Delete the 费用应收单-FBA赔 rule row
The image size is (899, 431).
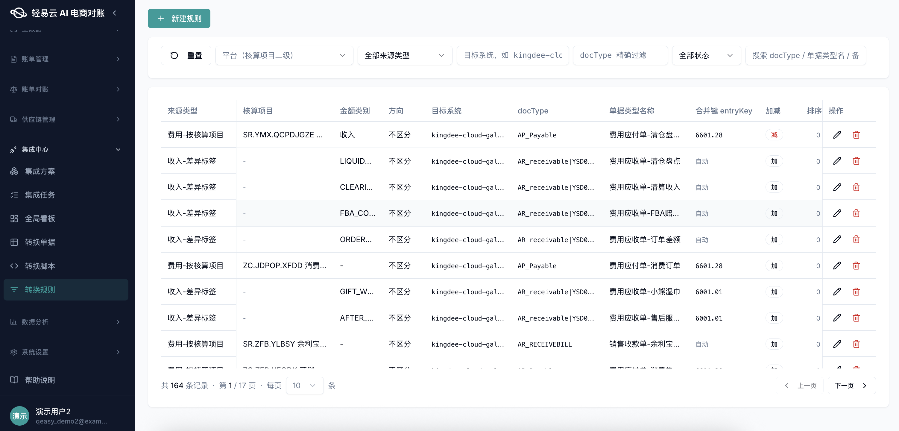pyautogui.click(x=856, y=213)
